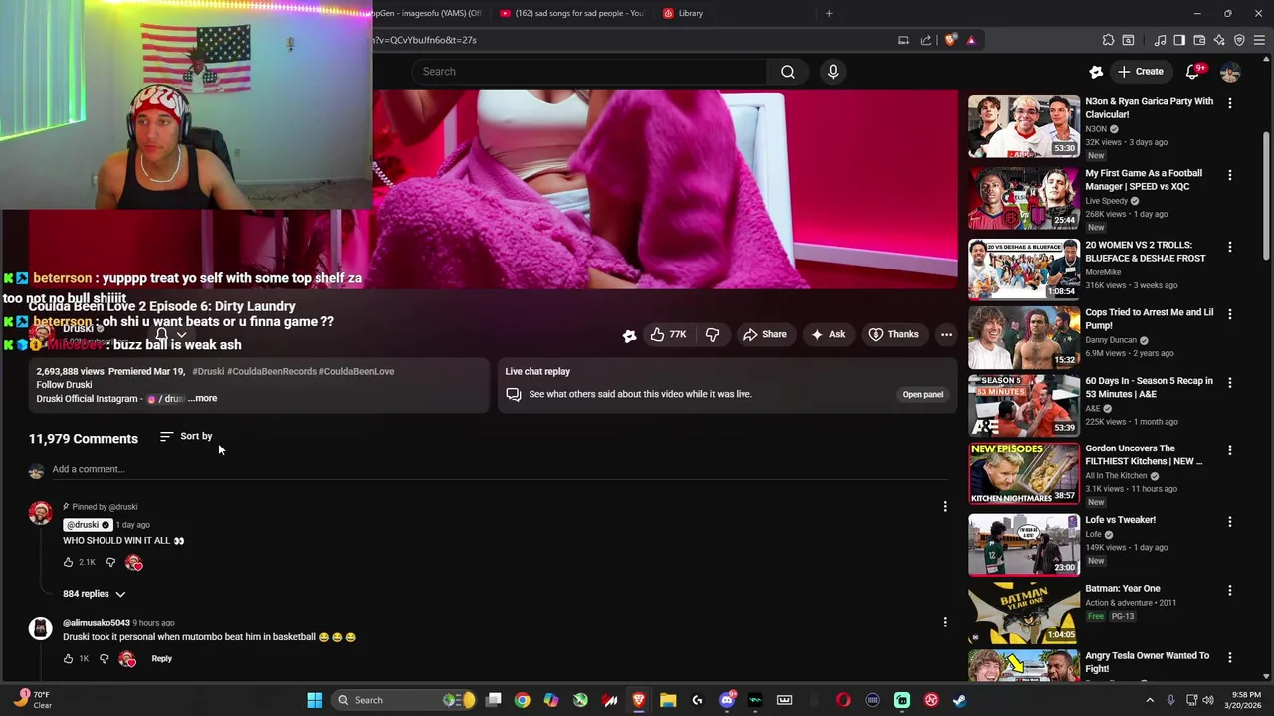Click the install app icon in address bar
This screenshot has height=716, width=1274.
coord(903,40)
